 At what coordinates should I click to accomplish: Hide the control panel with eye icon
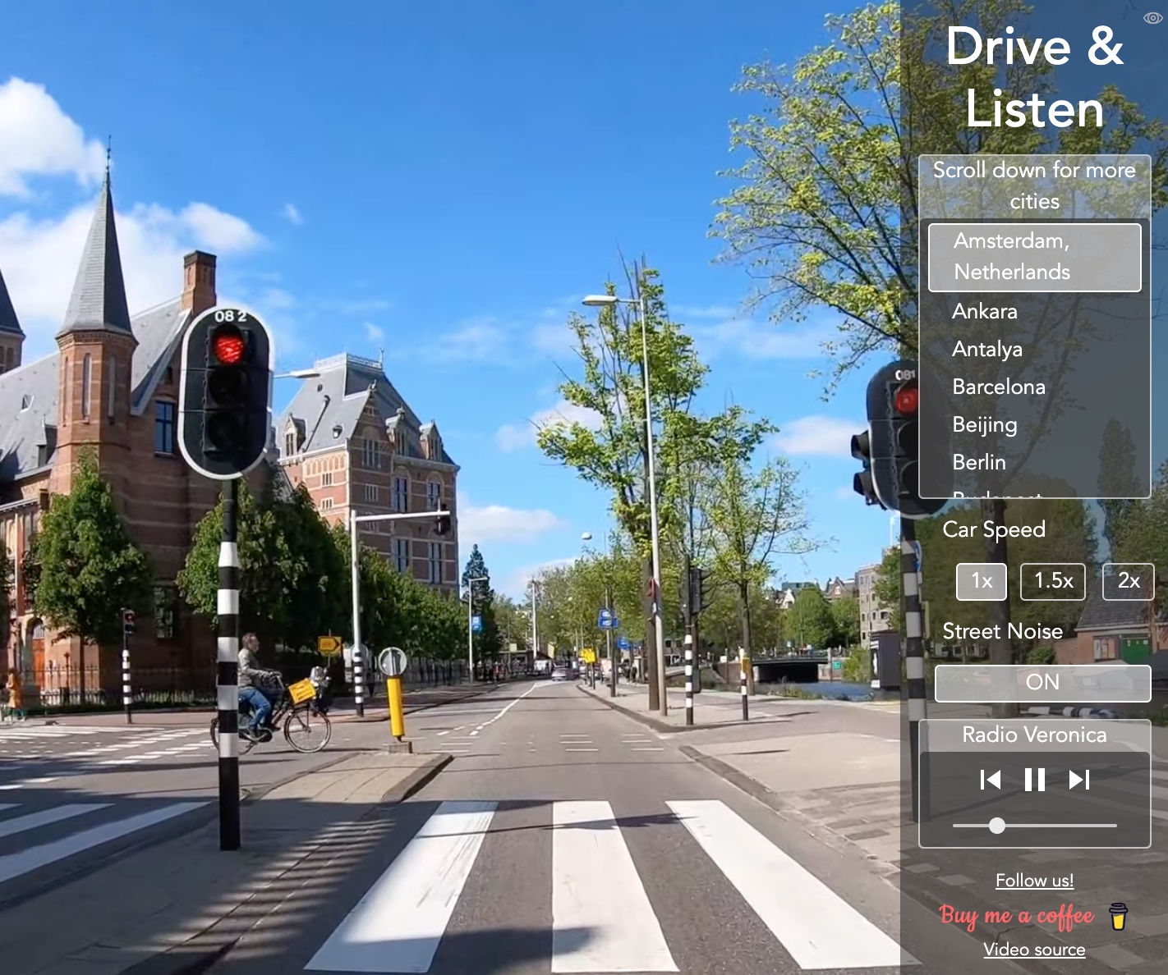click(1152, 18)
